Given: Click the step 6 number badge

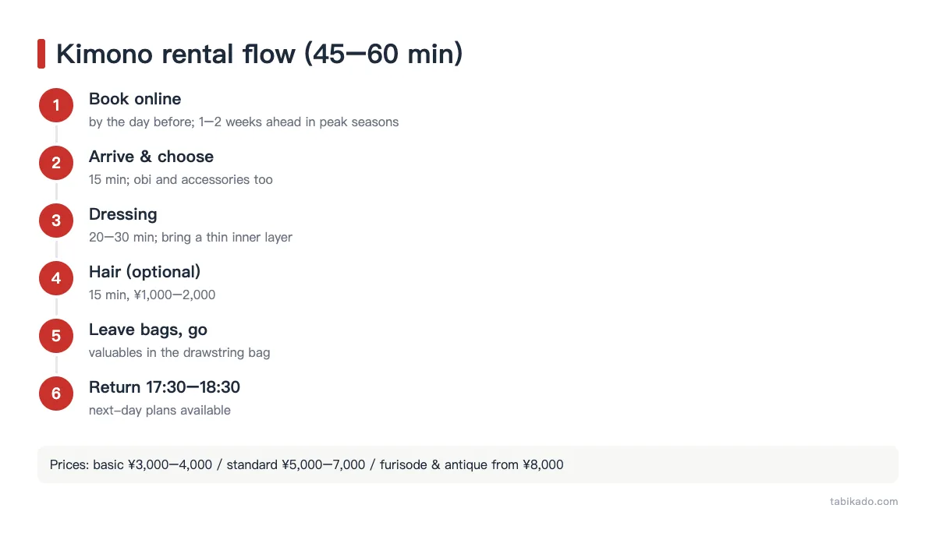Looking at the screenshot, I should [56, 394].
